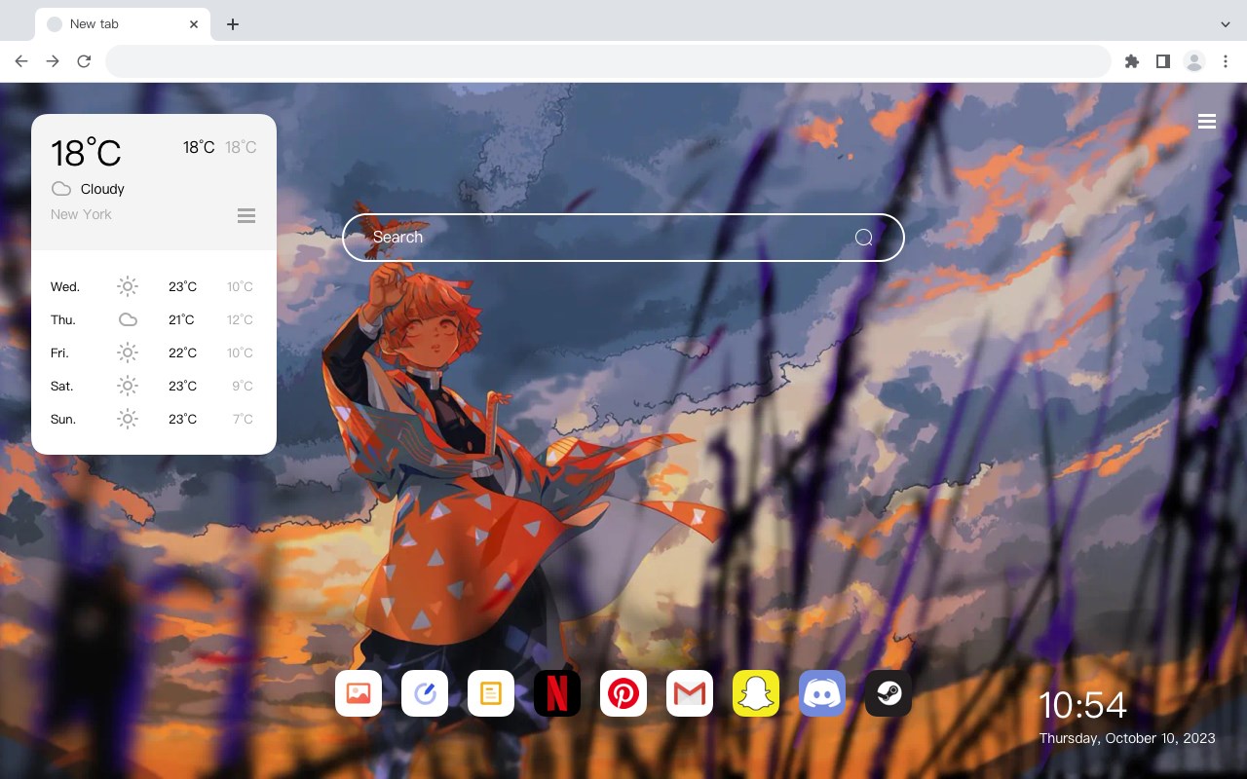The height and width of the screenshot is (779, 1247).
Task: Select the Thu. forecast day label
Action: [63, 319]
